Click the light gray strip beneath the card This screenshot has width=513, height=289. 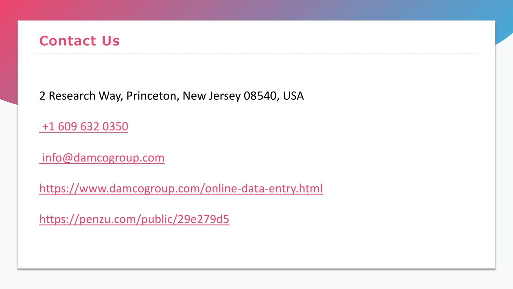coord(256,279)
